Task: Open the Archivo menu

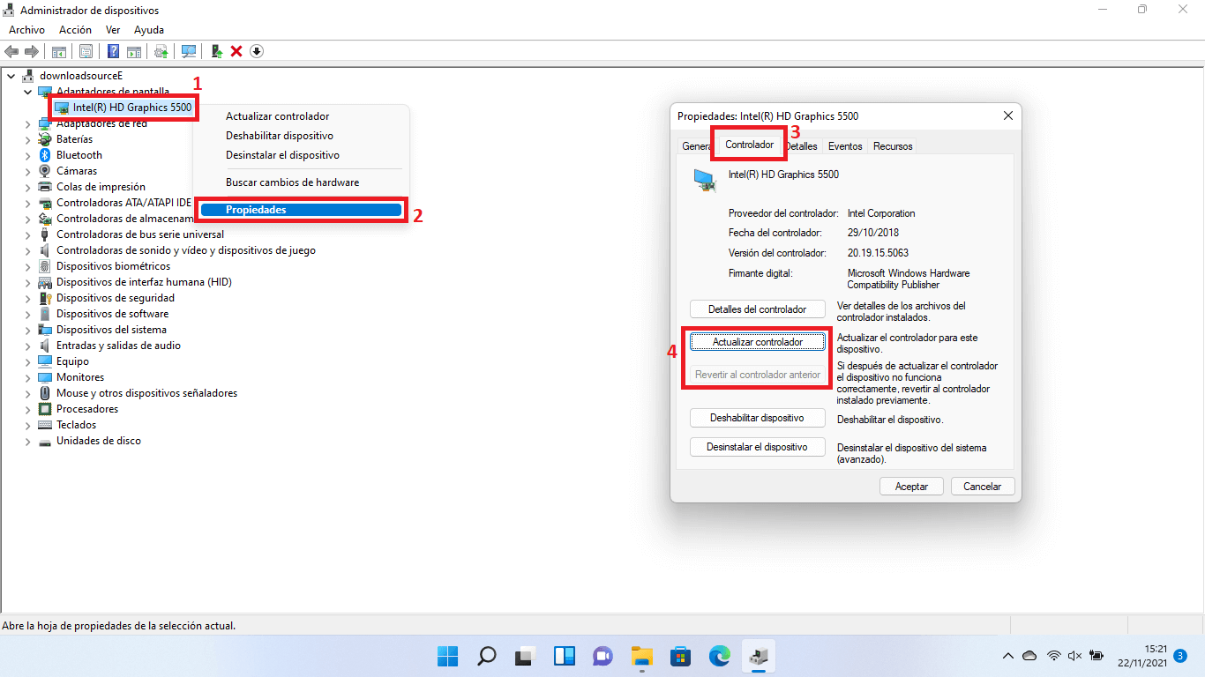Action: (26, 30)
